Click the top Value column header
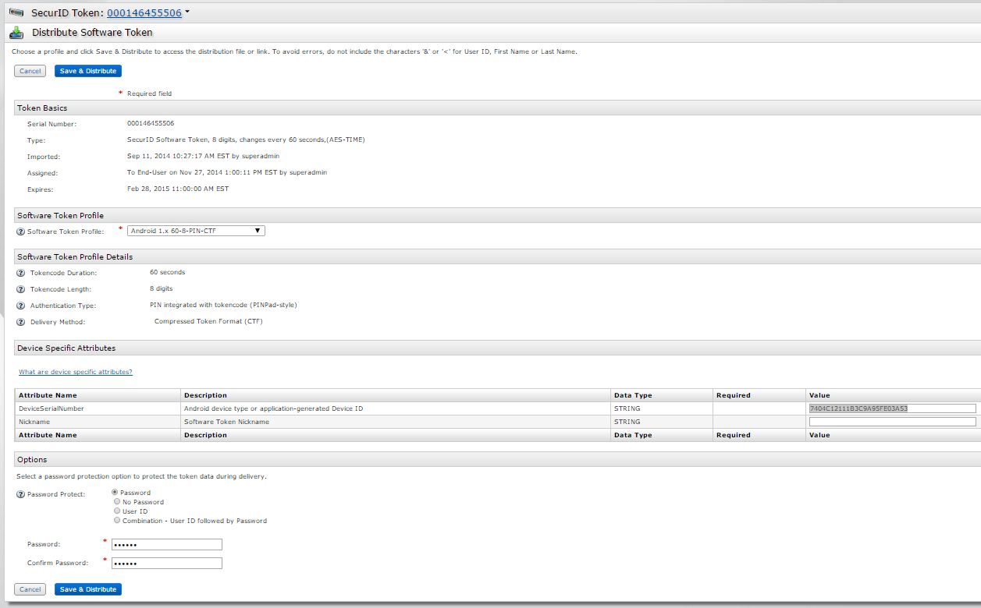This screenshot has width=981, height=608. [894, 395]
